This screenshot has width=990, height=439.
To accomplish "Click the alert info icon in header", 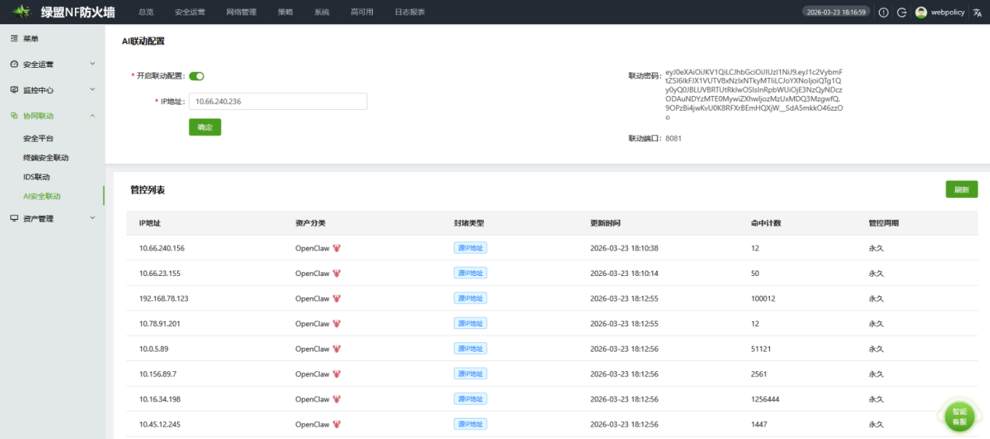I will tap(884, 12).
